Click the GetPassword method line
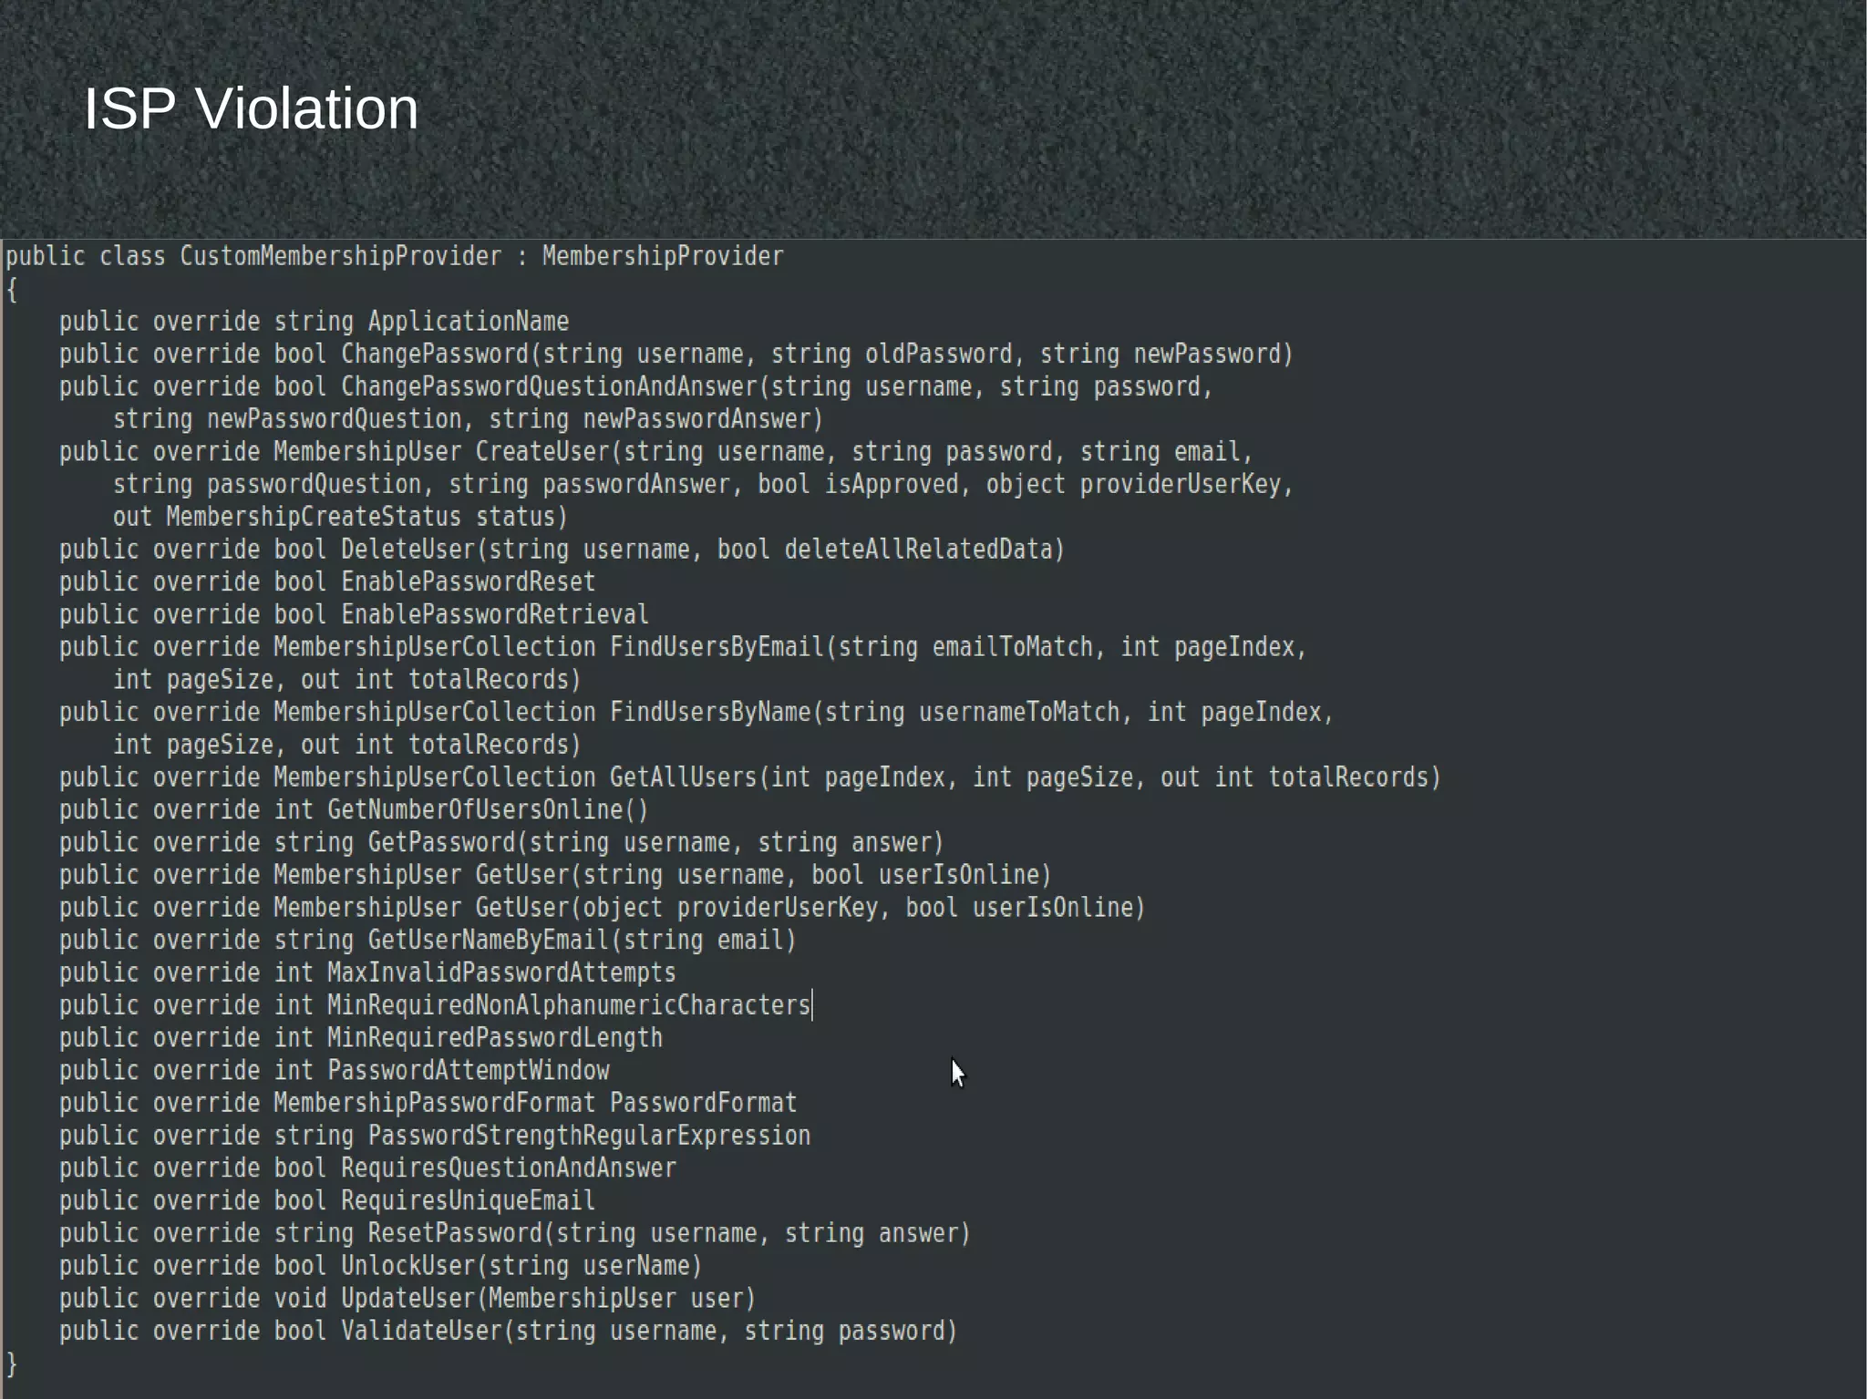The height and width of the screenshot is (1399, 1867). pos(501,843)
